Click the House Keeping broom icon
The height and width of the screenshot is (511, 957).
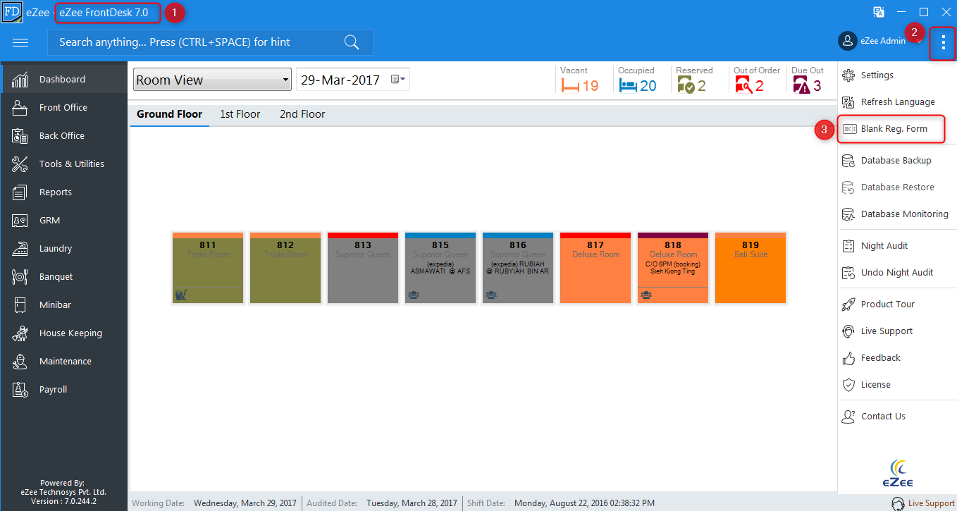click(20, 333)
